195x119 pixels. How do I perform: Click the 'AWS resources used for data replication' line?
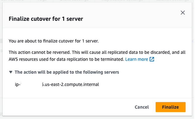point(67,59)
